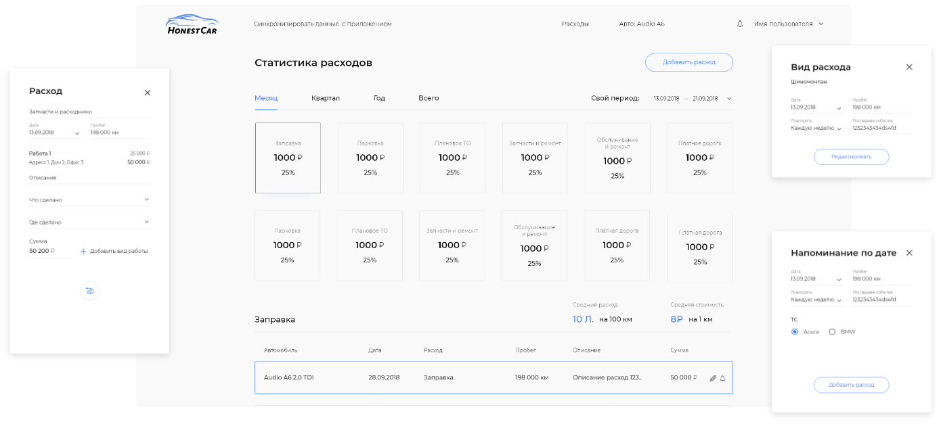Click the HonestCar logo
The image size is (941, 424).
[x=192, y=24]
